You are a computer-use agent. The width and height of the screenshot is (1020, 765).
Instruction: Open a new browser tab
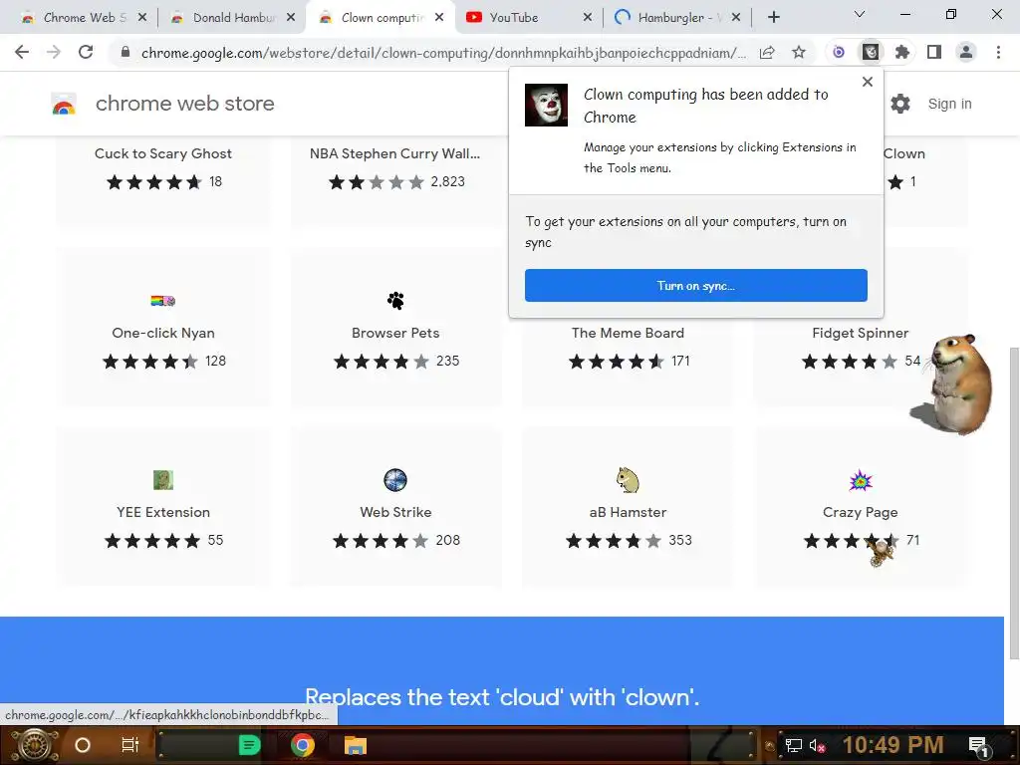coord(773,18)
